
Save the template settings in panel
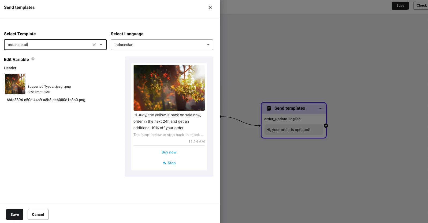point(15,214)
